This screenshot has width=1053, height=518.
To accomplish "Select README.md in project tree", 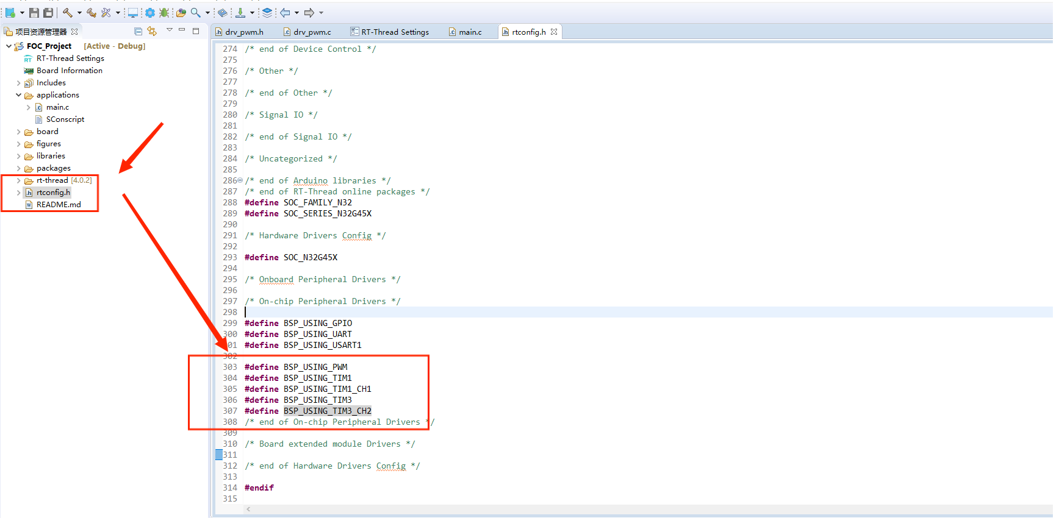I will tap(59, 205).
